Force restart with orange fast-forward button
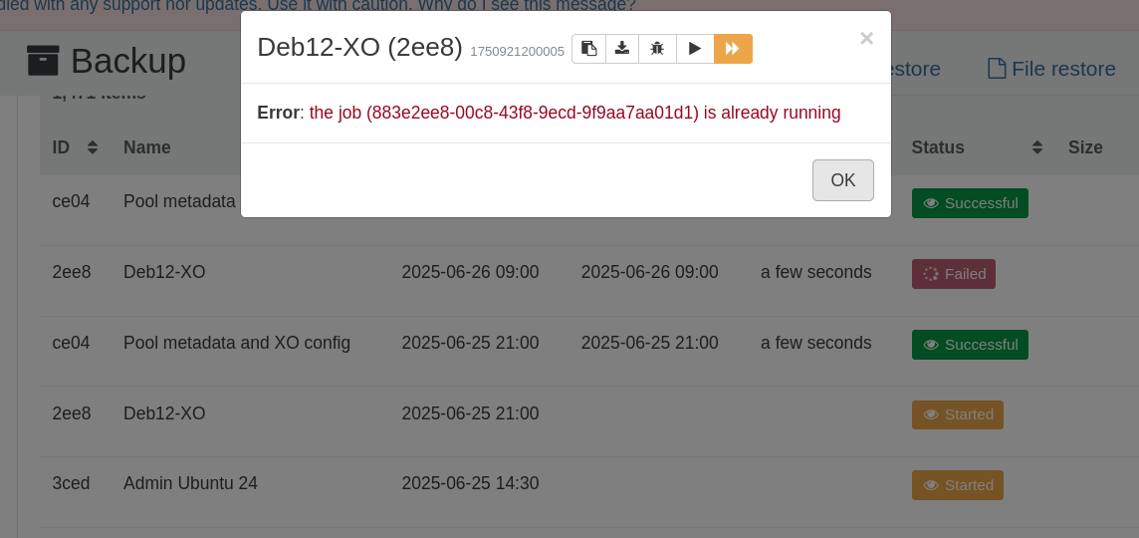 click(x=733, y=49)
